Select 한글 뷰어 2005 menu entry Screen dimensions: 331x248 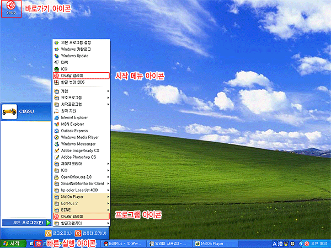point(74,82)
